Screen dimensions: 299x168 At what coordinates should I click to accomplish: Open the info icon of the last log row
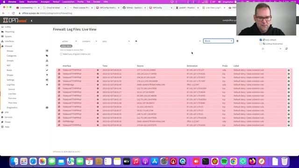tap(289, 126)
